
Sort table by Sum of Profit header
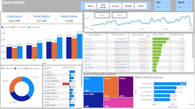(x=138, y=35)
